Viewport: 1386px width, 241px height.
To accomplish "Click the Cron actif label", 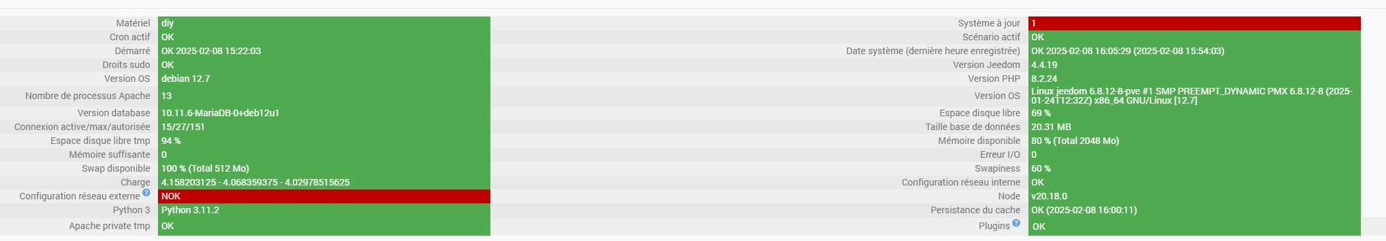I will (x=130, y=37).
